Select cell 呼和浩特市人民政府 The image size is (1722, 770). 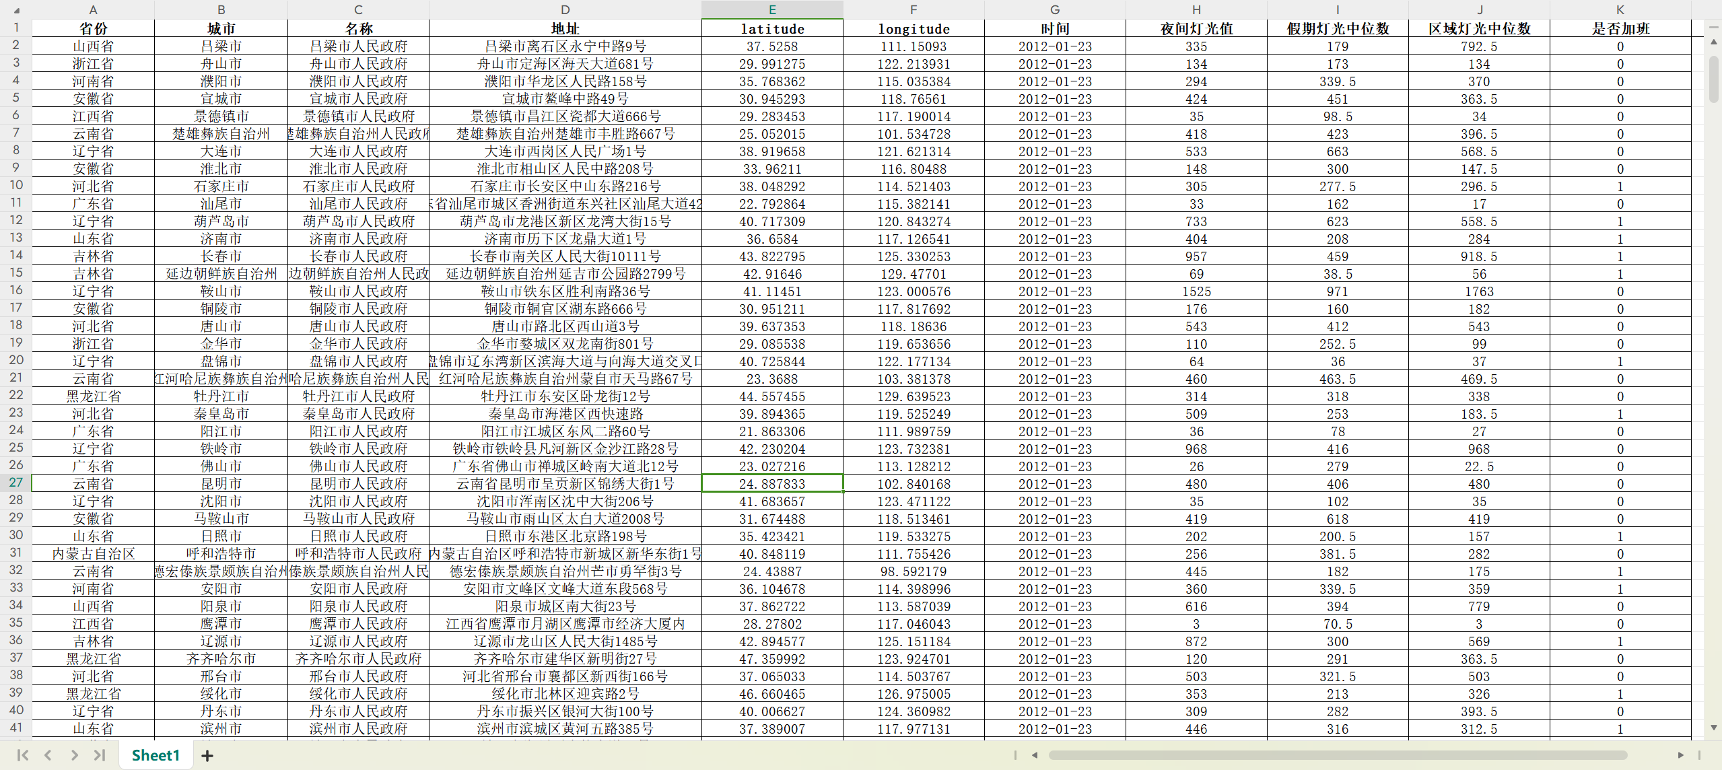click(359, 554)
